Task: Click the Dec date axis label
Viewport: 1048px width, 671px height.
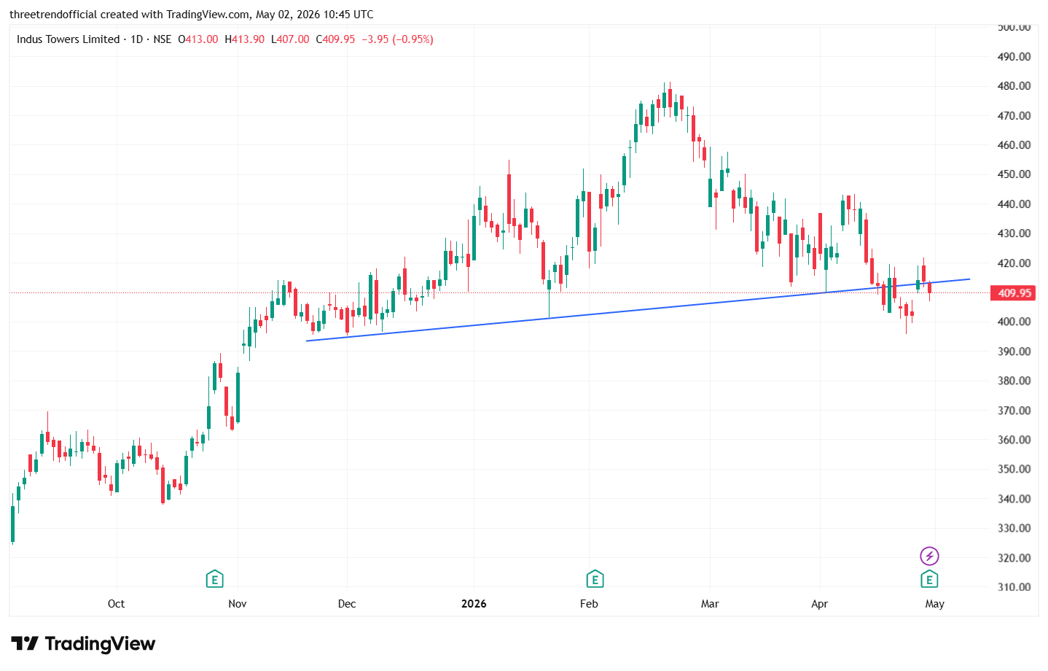Action: 347,604
